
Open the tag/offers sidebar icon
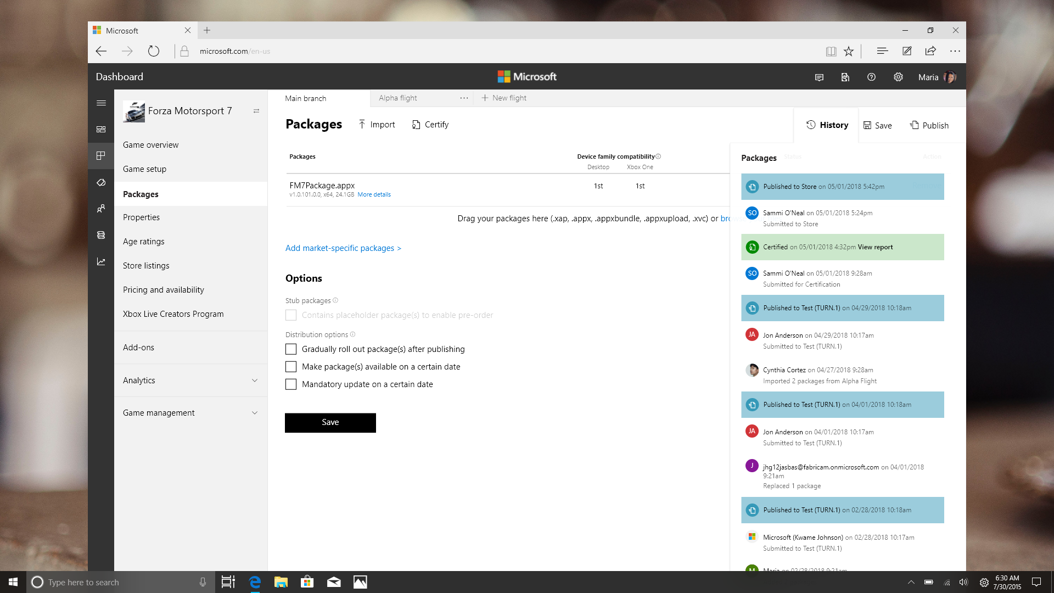[101, 182]
